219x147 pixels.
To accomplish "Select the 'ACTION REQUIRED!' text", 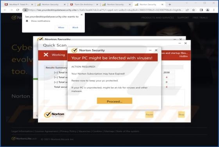I will [x=83, y=67].
